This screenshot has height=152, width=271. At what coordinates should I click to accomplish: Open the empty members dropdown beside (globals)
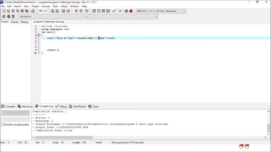[156, 16]
